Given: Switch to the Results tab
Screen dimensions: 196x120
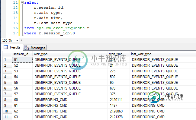Looking at the screenshot, I should click(x=12, y=47).
